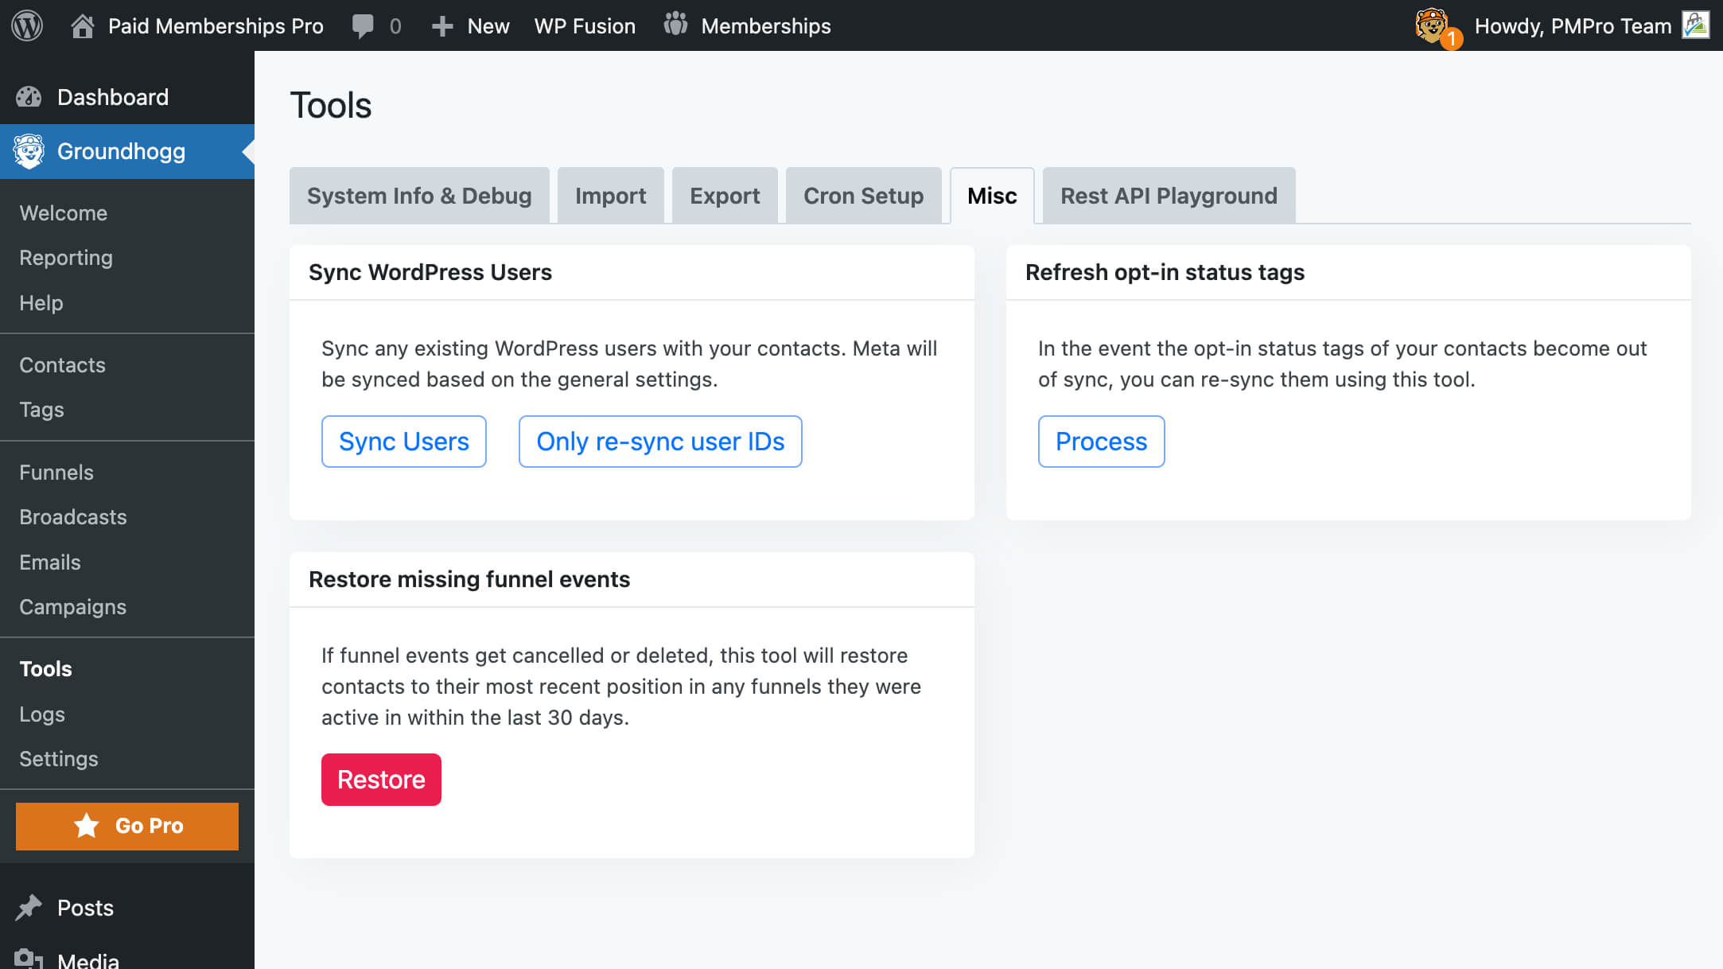
Task: Select Broadcasts sidebar item
Action: [72, 517]
